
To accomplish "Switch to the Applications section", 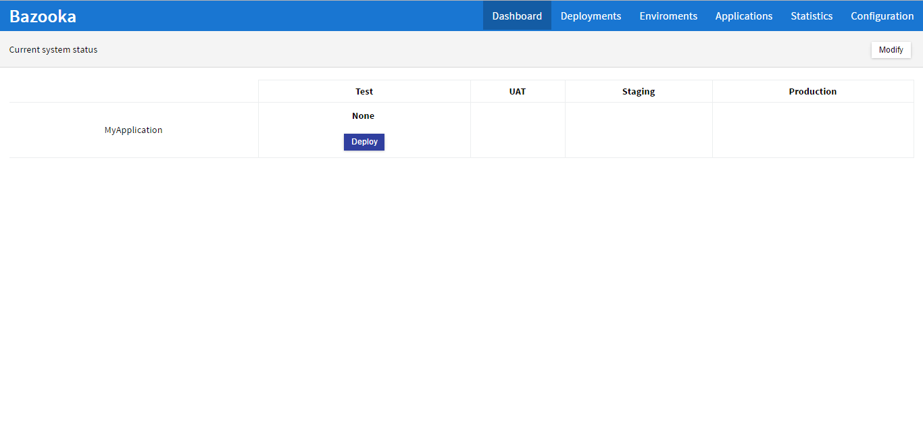I will click(x=744, y=16).
